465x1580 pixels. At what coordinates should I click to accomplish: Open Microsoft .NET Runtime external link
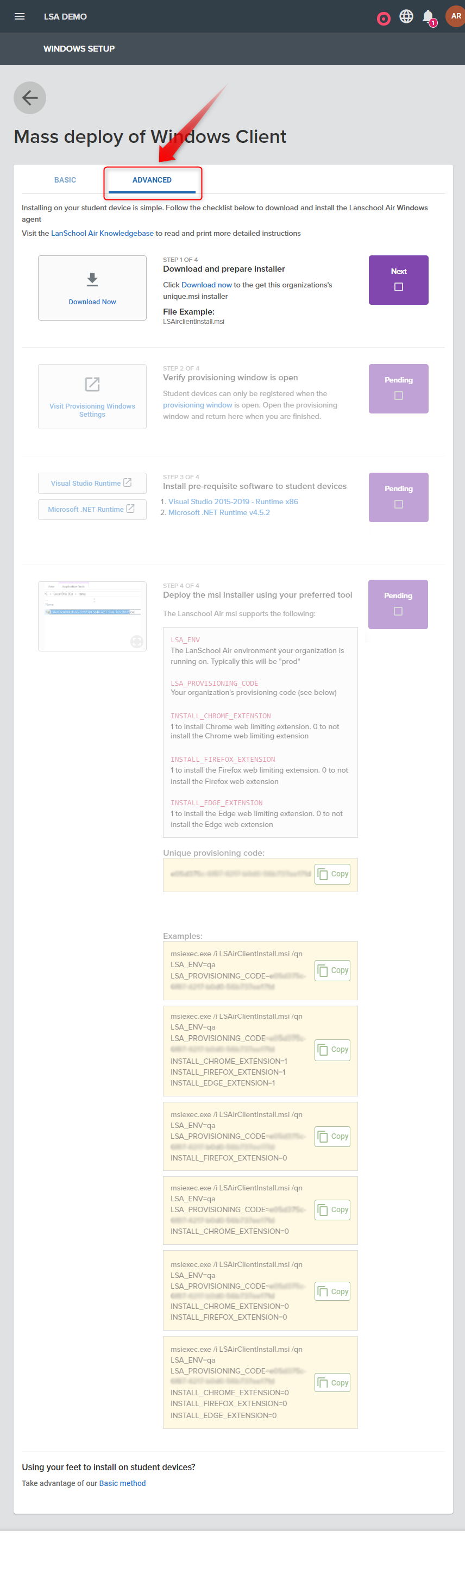pyautogui.click(x=92, y=509)
